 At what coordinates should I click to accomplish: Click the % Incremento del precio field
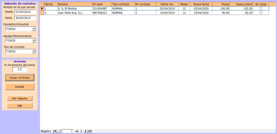(19, 70)
